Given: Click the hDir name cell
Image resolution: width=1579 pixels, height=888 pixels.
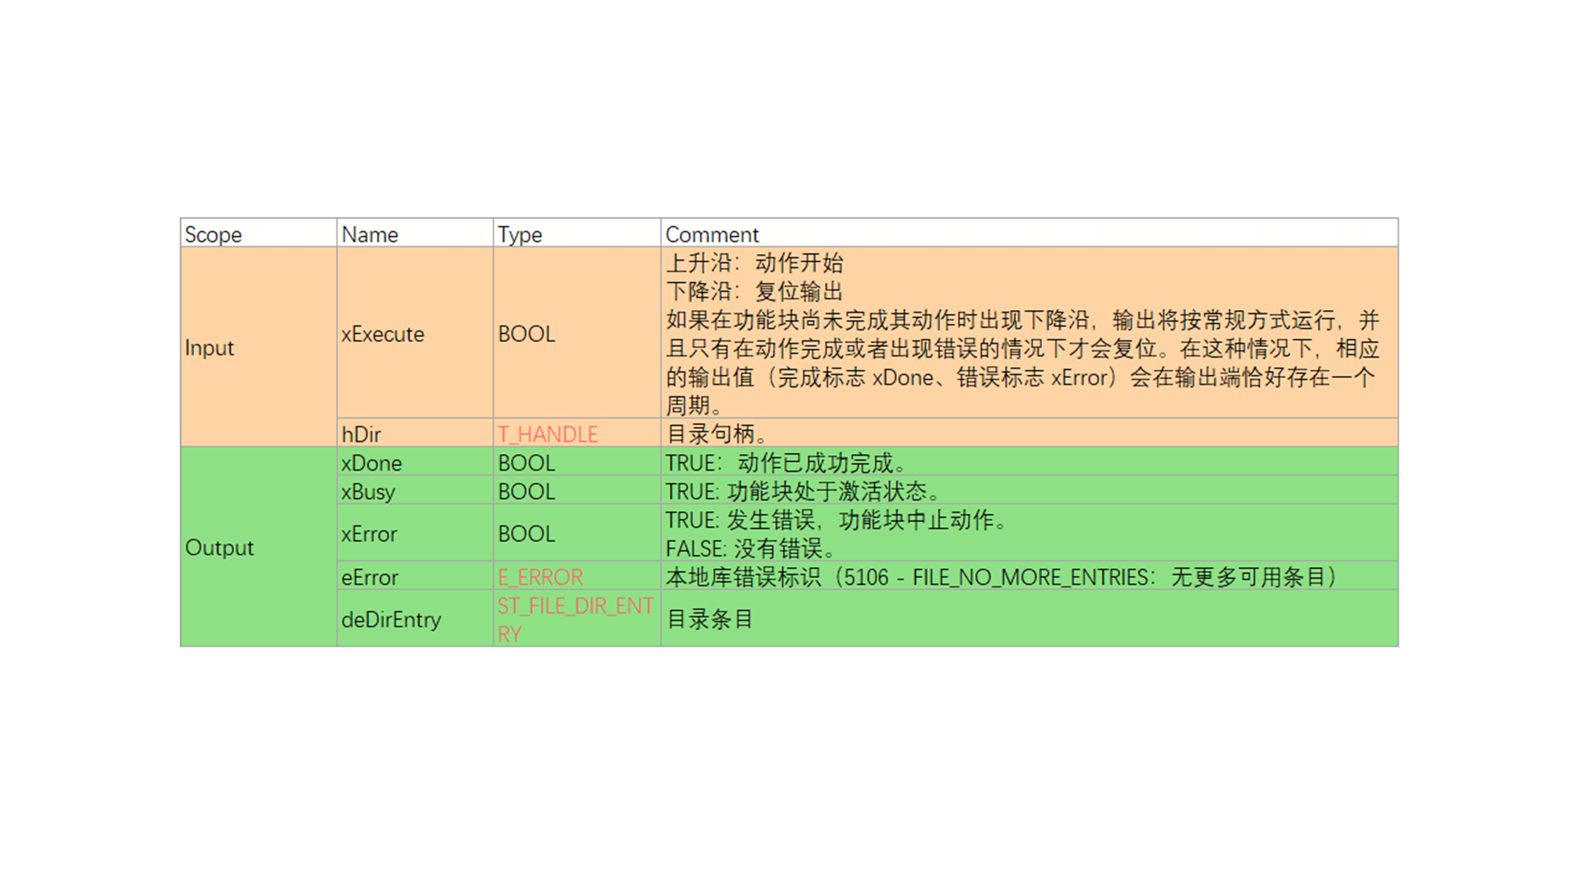Looking at the screenshot, I should point(361,434).
